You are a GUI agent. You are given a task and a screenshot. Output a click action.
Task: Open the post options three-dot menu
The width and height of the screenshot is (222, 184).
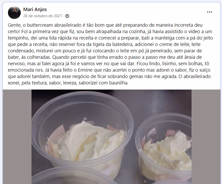point(209,12)
